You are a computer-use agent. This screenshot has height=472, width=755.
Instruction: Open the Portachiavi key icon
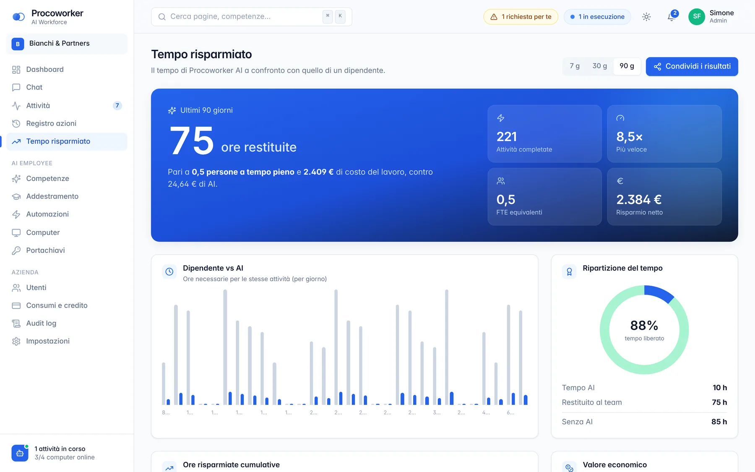tap(16, 250)
